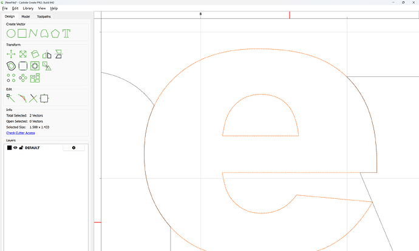
Task: Select the Rotate transform tool
Action: (x=35, y=54)
